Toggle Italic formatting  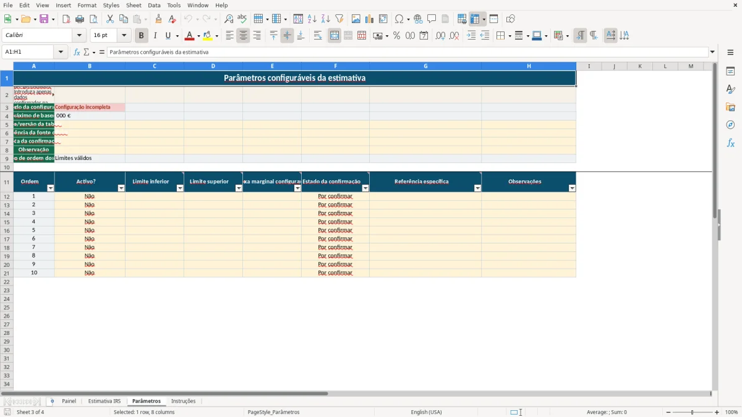(x=155, y=36)
